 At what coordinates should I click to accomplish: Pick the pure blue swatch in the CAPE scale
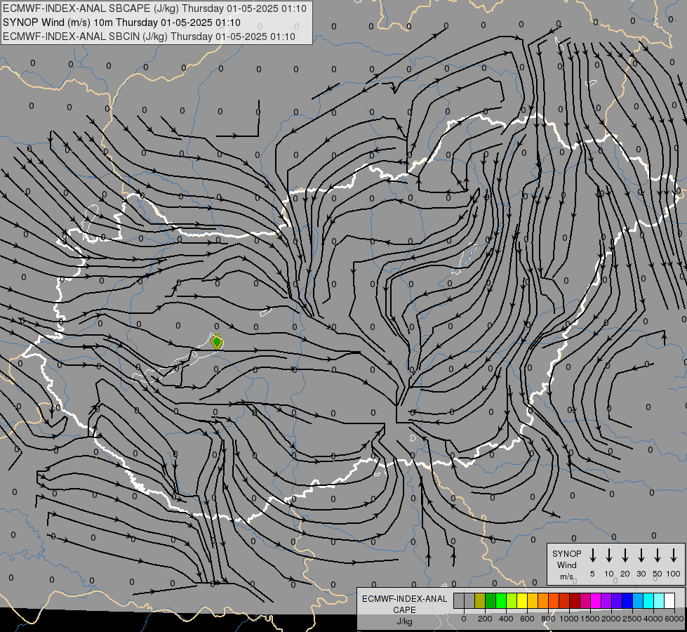(628, 600)
